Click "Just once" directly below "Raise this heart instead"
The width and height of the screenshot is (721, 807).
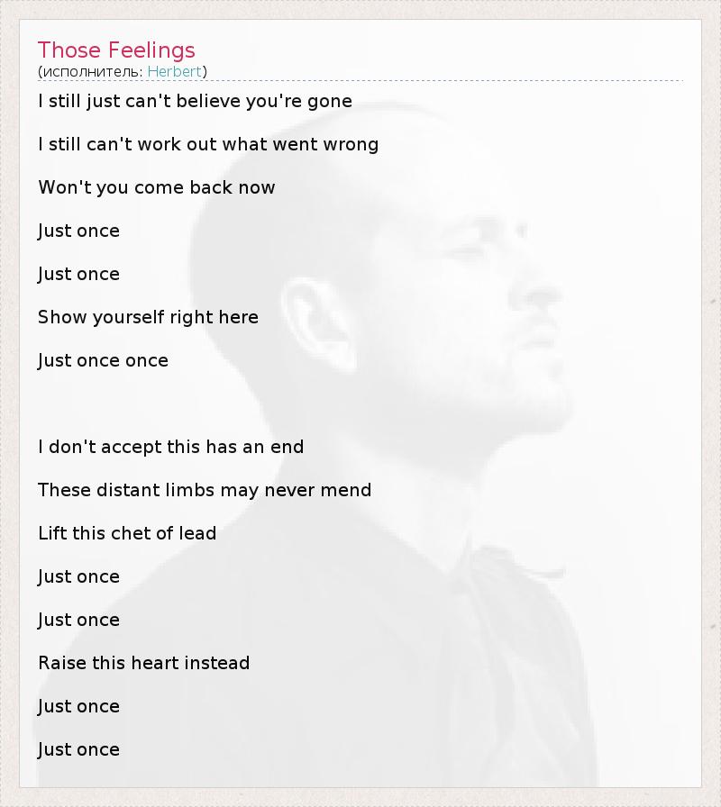point(78,706)
